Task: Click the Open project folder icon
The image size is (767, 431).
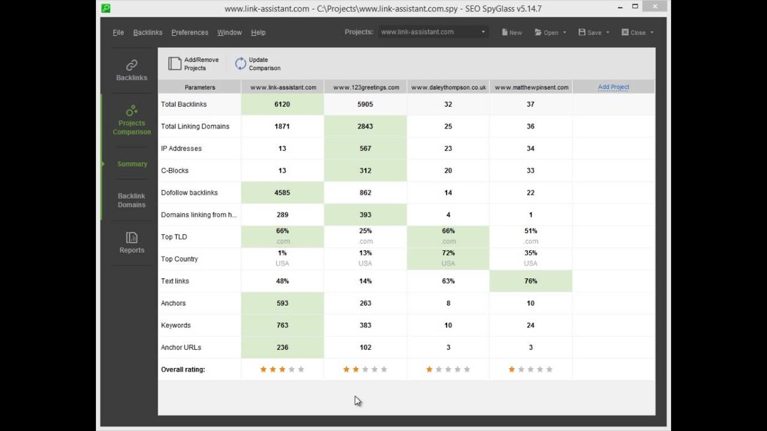Action: click(x=538, y=32)
